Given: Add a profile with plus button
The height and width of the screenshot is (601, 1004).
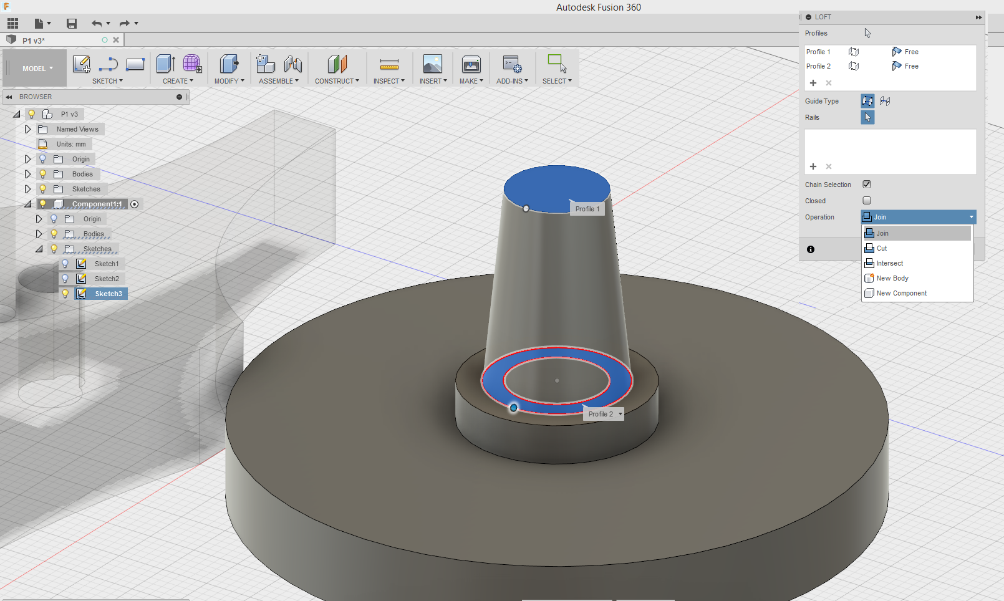Looking at the screenshot, I should pos(813,83).
